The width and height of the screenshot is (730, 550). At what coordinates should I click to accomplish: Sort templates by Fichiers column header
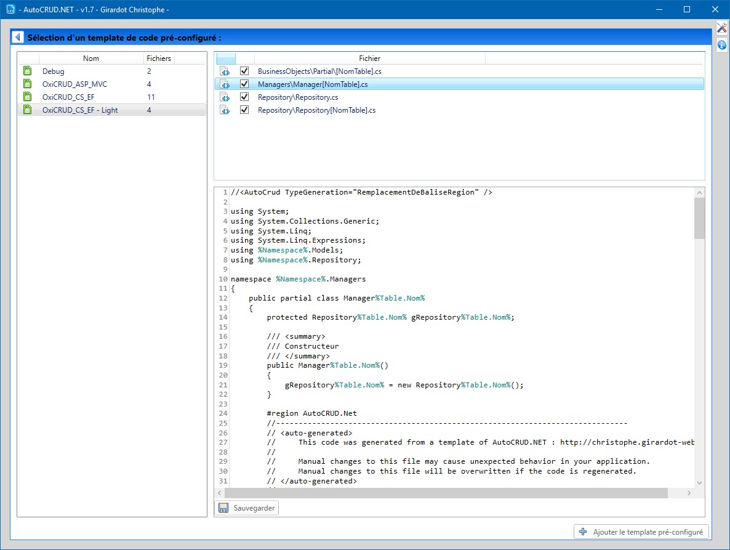(x=159, y=59)
